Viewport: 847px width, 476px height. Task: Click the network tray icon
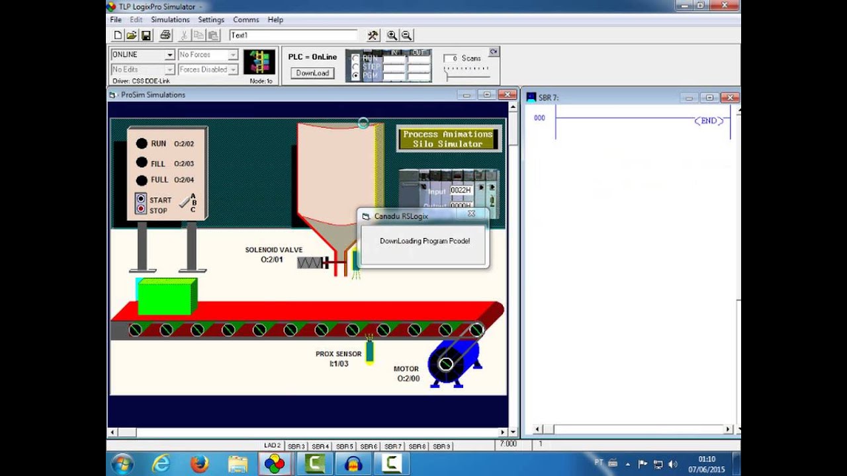tap(658, 464)
